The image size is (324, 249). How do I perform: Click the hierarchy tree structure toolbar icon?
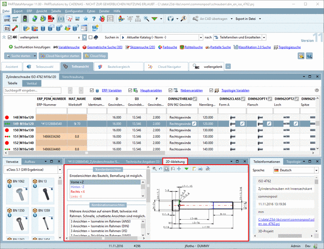(138, 19)
